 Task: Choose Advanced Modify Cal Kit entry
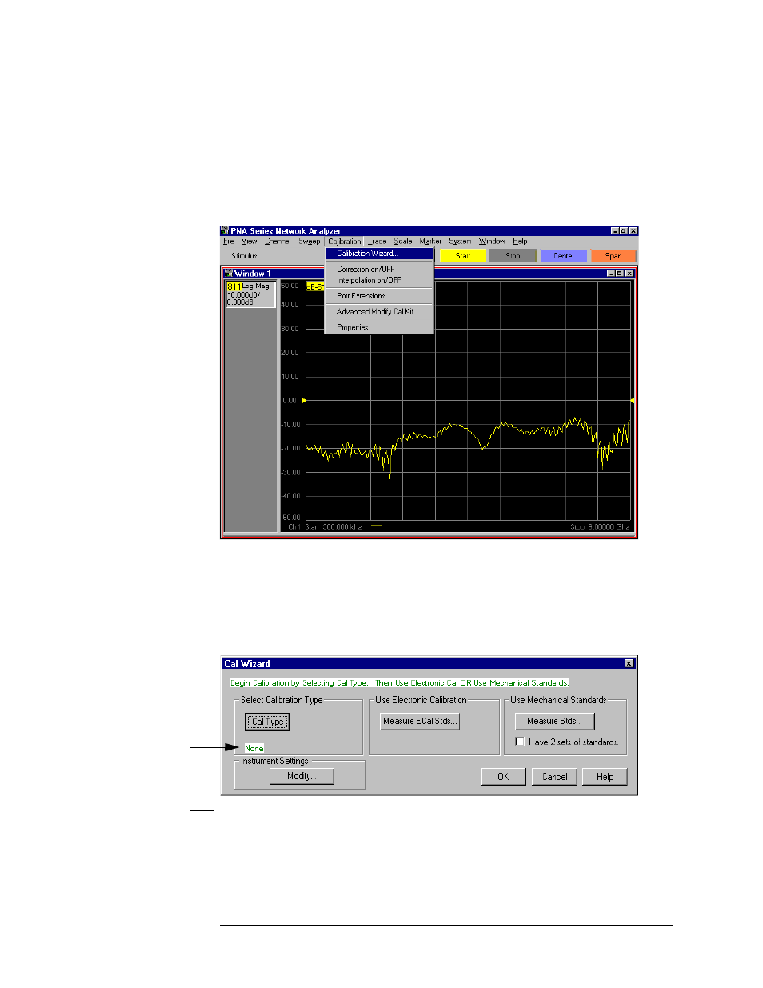click(x=379, y=312)
